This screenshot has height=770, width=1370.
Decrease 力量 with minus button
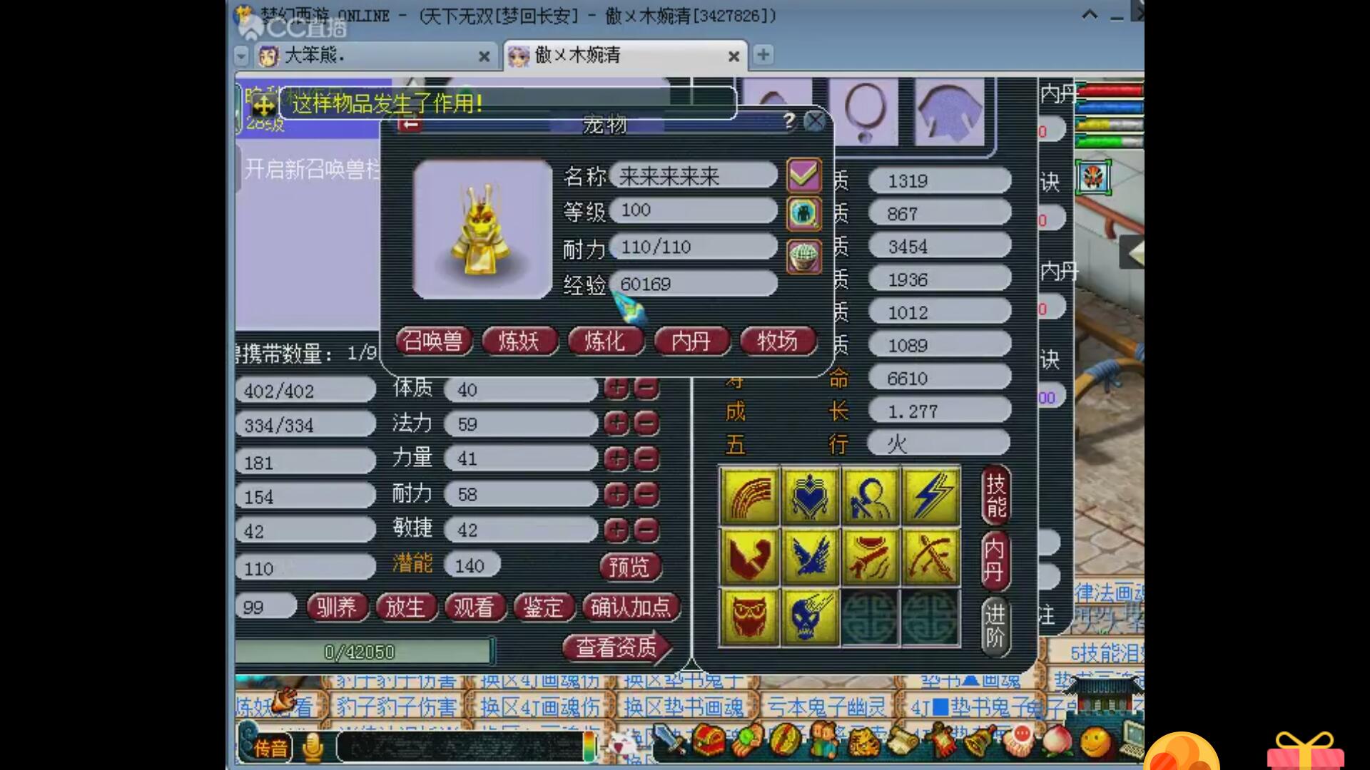point(646,458)
